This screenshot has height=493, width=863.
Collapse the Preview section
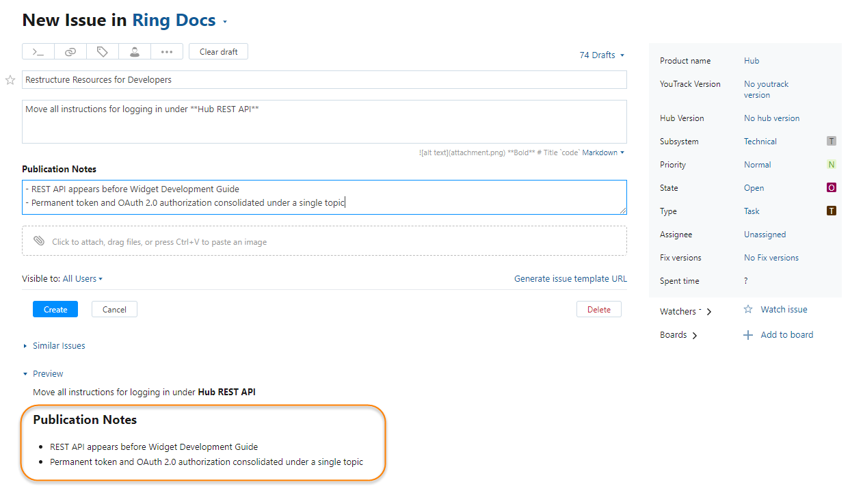[25, 374]
